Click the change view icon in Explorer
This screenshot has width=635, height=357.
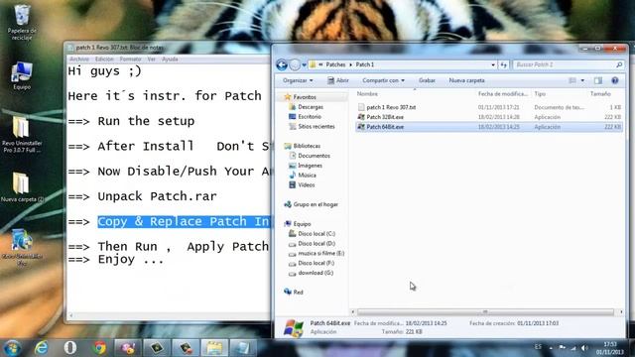pos(572,80)
